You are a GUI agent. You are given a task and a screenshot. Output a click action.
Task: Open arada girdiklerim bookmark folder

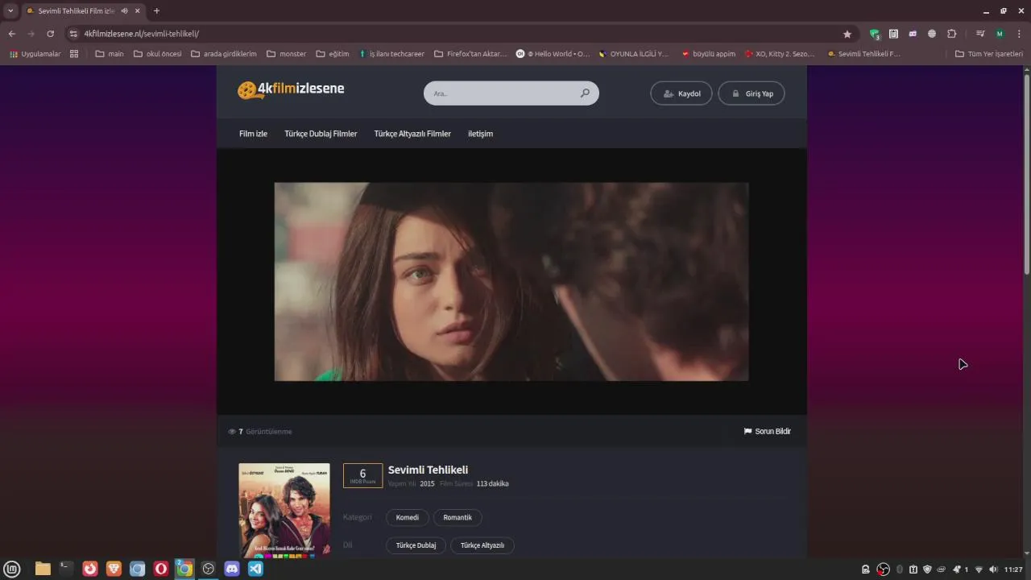pyautogui.click(x=224, y=54)
